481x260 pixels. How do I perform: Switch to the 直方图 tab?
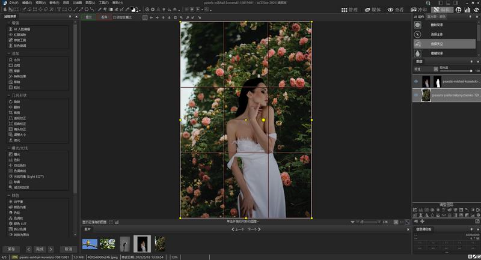coord(432,17)
